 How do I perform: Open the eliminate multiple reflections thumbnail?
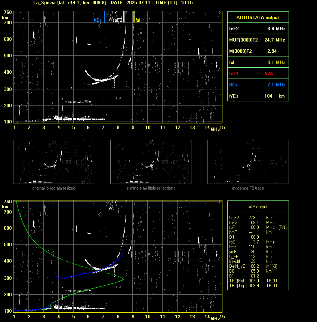[151, 162]
